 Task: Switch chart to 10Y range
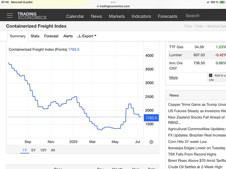coord(43,150)
